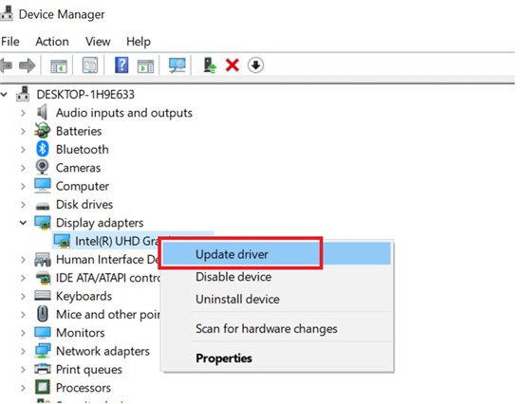Collapse the DESKTOP-1H9E633 root node
The width and height of the screenshot is (522, 404).
click(4, 95)
